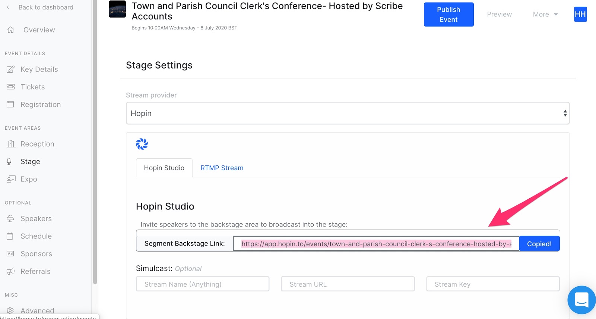This screenshot has width=596, height=319.
Task: Open Referrals section
Action: 35,271
